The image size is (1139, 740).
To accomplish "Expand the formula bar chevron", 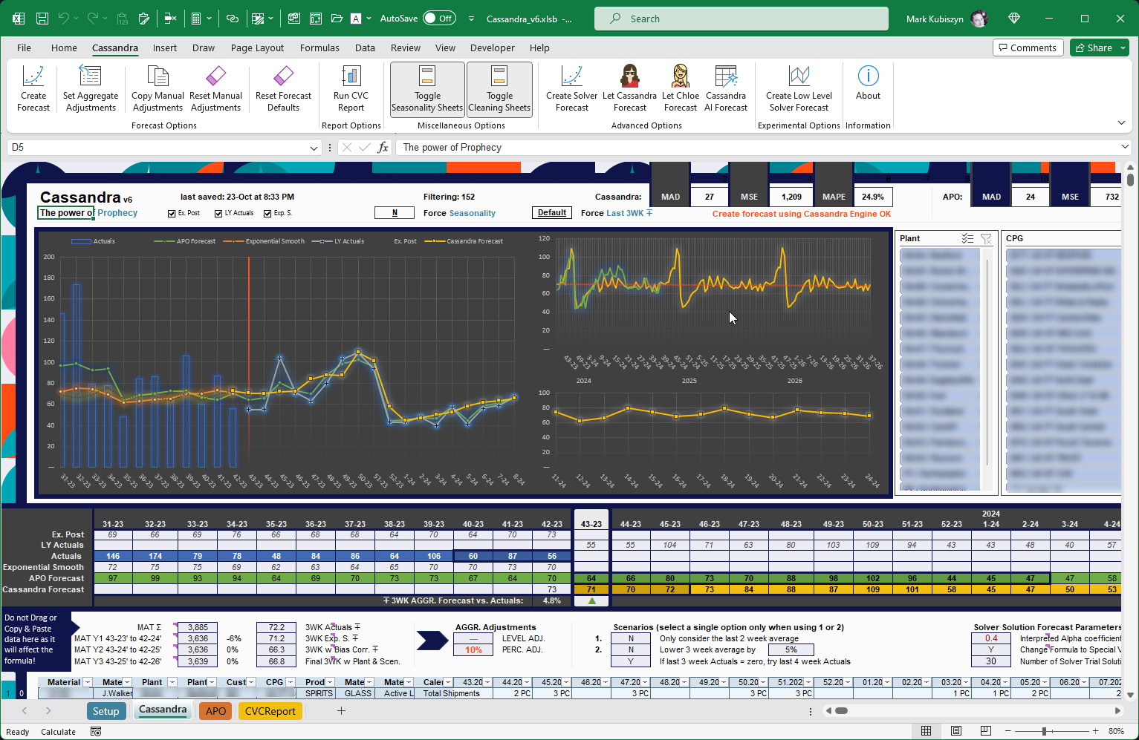I will tap(1125, 147).
